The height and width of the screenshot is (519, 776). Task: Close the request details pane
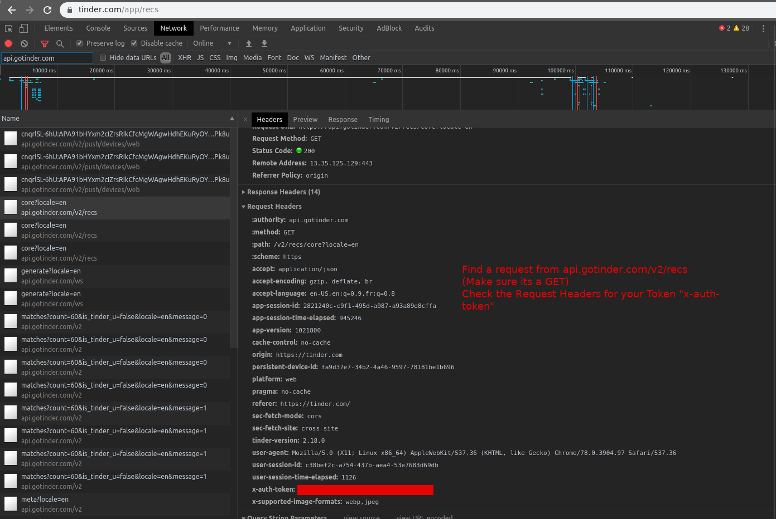click(x=245, y=120)
